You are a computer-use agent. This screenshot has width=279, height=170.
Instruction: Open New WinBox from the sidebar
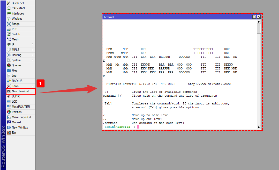point(20,127)
